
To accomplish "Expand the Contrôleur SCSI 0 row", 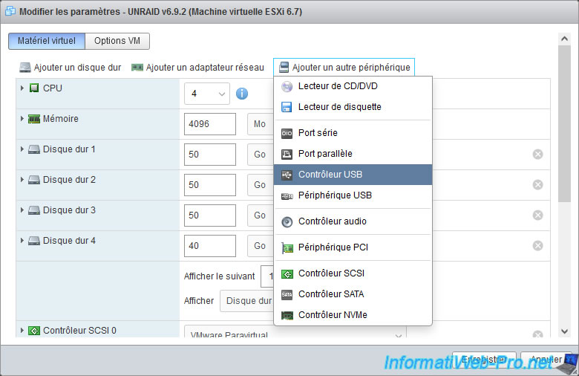I will (23, 331).
